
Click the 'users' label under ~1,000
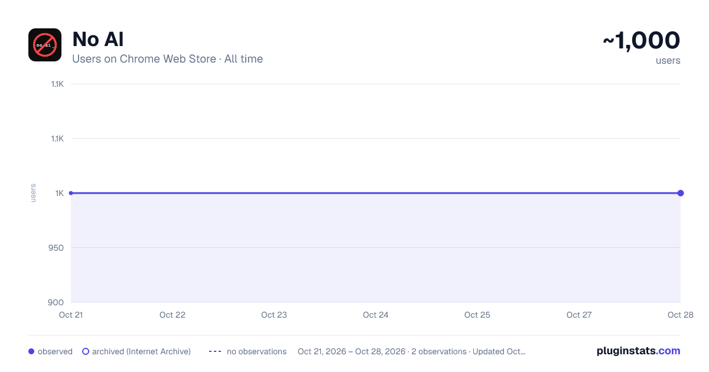click(x=668, y=60)
